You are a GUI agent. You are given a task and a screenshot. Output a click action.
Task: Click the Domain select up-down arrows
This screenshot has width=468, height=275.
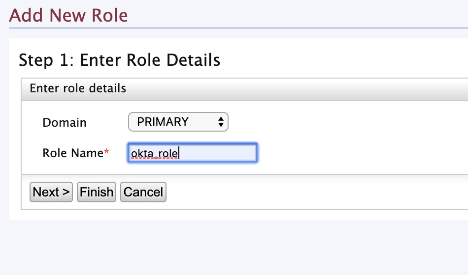pos(221,122)
